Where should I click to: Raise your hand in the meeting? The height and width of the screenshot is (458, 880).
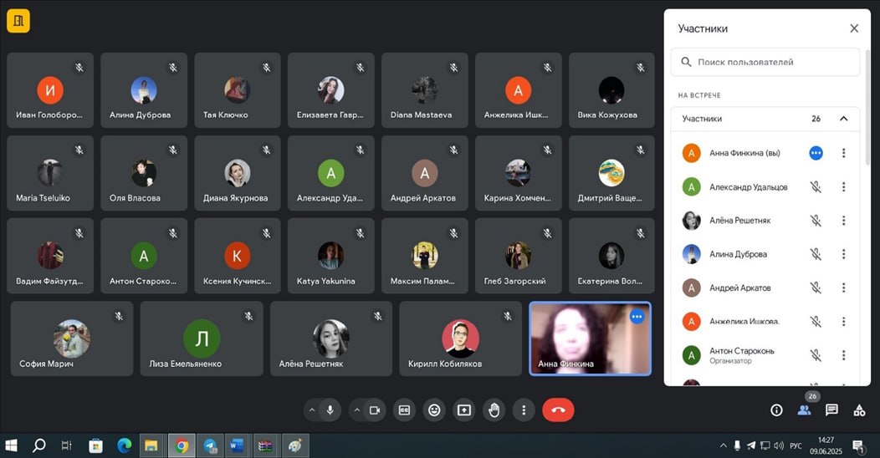coord(494,410)
